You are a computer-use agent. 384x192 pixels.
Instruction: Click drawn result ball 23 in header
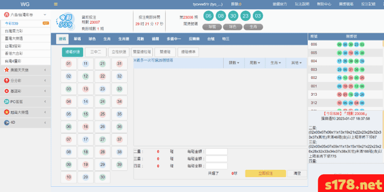(x=245, y=16)
